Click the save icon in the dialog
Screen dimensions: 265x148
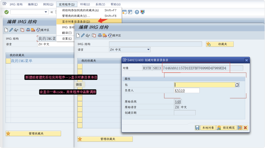coord(197,128)
